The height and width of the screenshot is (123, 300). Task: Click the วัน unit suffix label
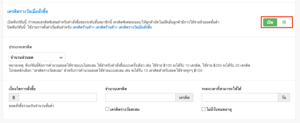(284, 98)
